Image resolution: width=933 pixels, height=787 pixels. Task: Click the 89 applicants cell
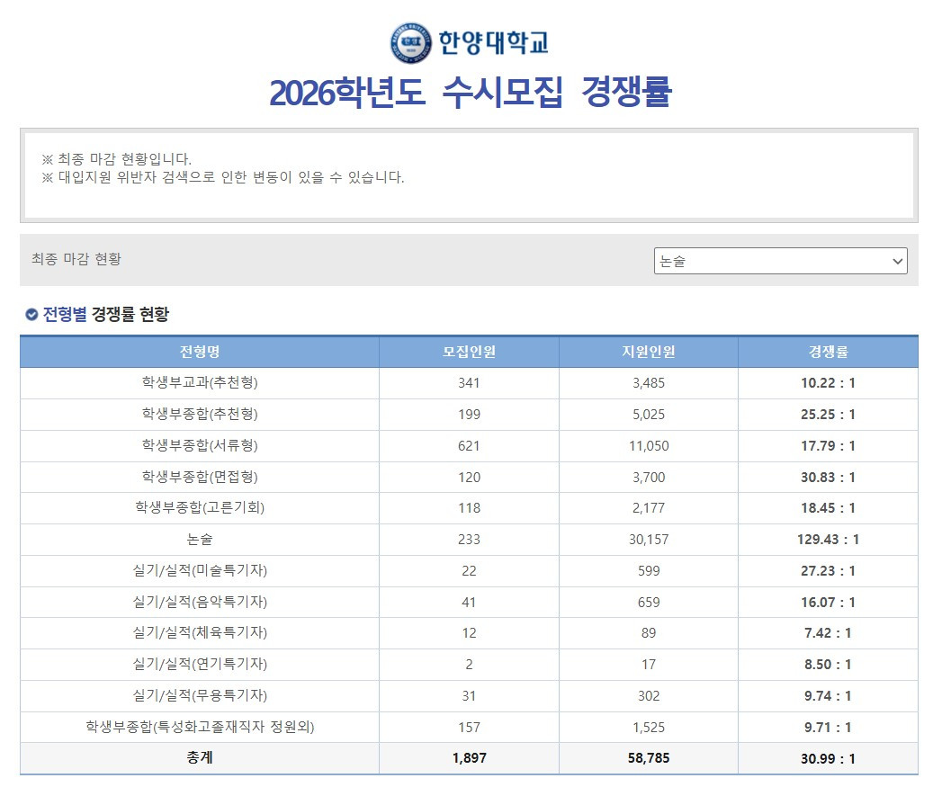649,633
